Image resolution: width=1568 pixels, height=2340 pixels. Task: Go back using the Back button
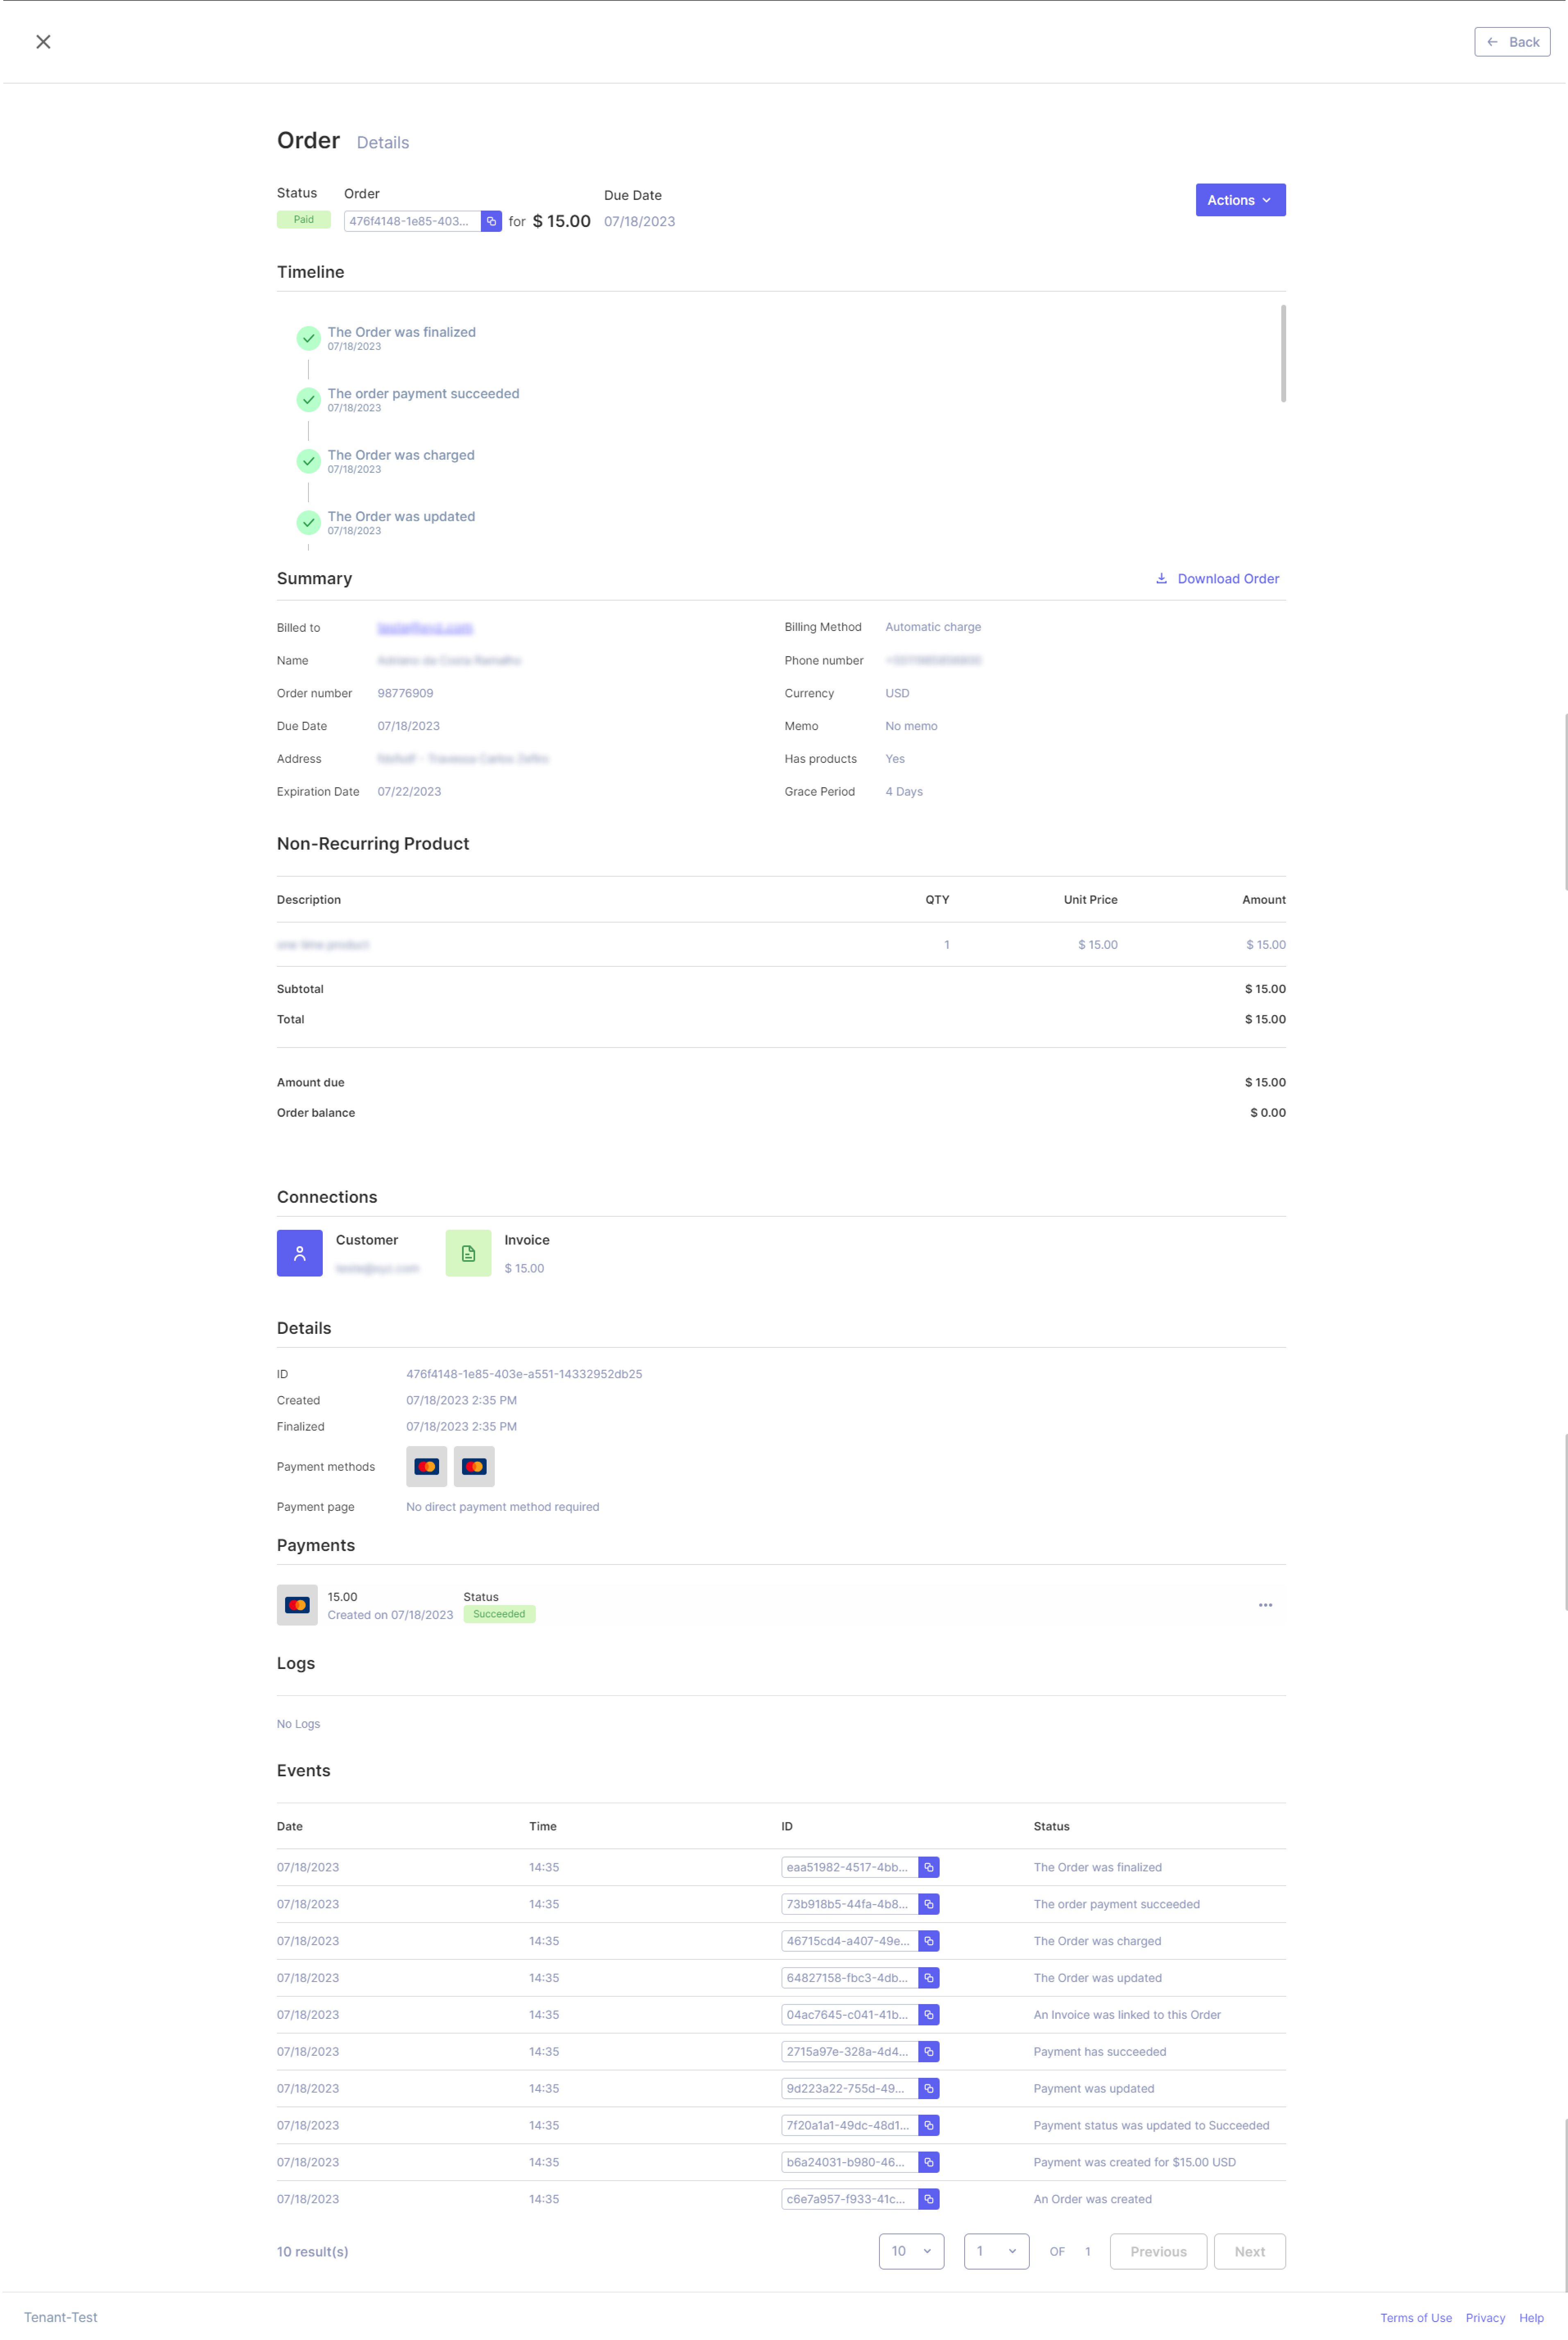click(x=1511, y=42)
